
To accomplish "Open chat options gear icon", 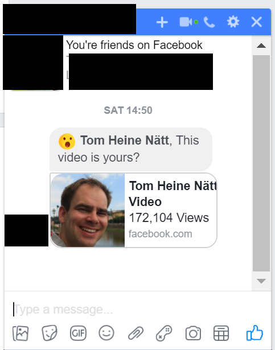I will pos(233,22).
